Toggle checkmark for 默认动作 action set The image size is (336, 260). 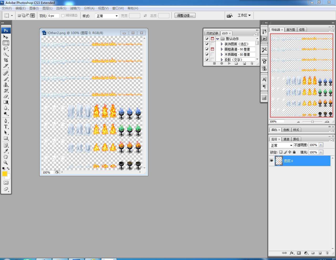point(207,39)
